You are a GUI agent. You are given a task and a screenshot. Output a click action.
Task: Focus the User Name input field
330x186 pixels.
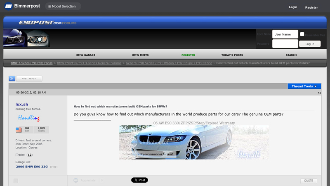[285, 34]
